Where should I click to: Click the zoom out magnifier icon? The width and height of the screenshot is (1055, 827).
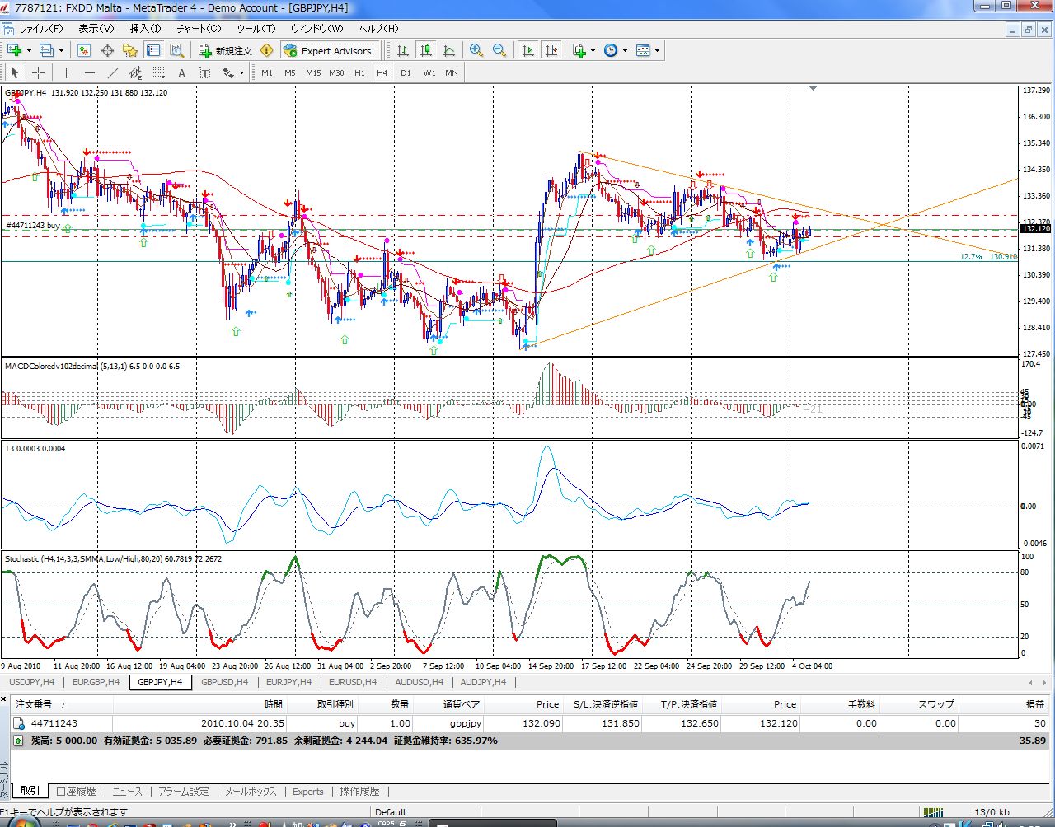(499, 50)
